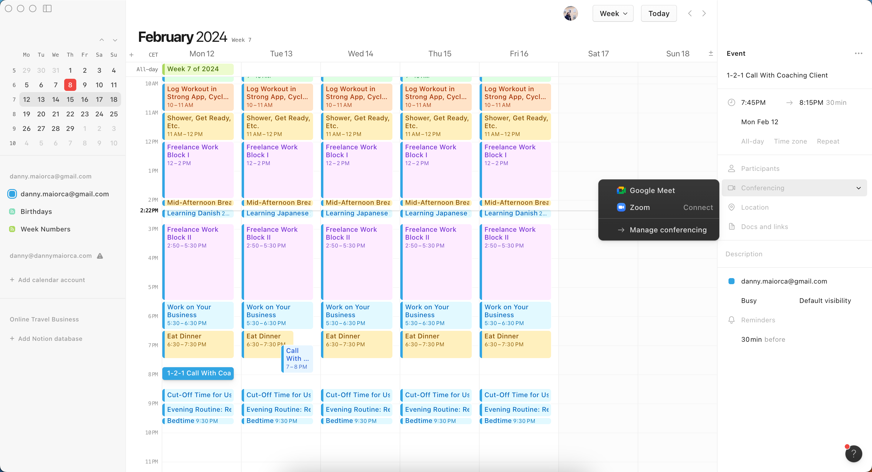Click the plus icon beside CET to add event
Viewport: 872px width, 472px height.
point(132,55)
